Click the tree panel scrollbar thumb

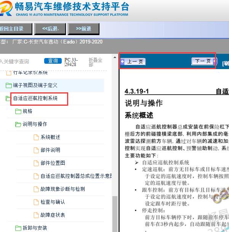[115, 214]
